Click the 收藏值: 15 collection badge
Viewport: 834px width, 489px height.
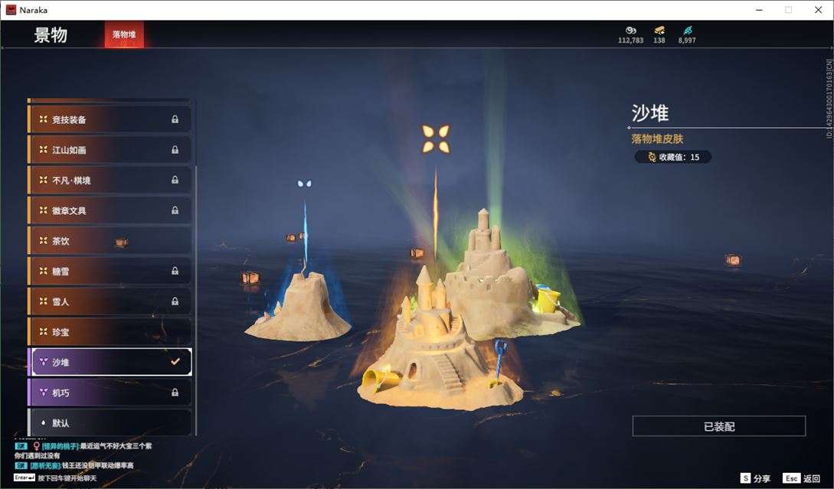(x=673, y=157)
